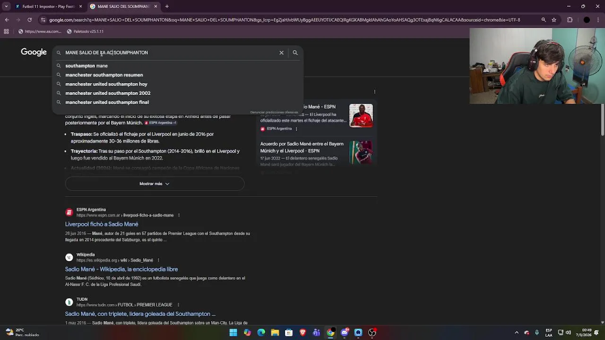Close the Futbol 11 Impostor tab
This screenshot has width=605, height=340.
[x=80, y=7]
